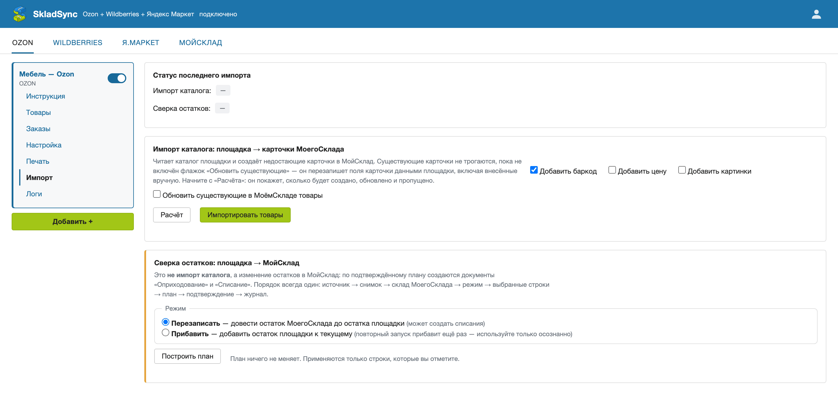This screenshot has width=838, height=399.
Task: Select Импорт in the sidebar
Action: 39,178
